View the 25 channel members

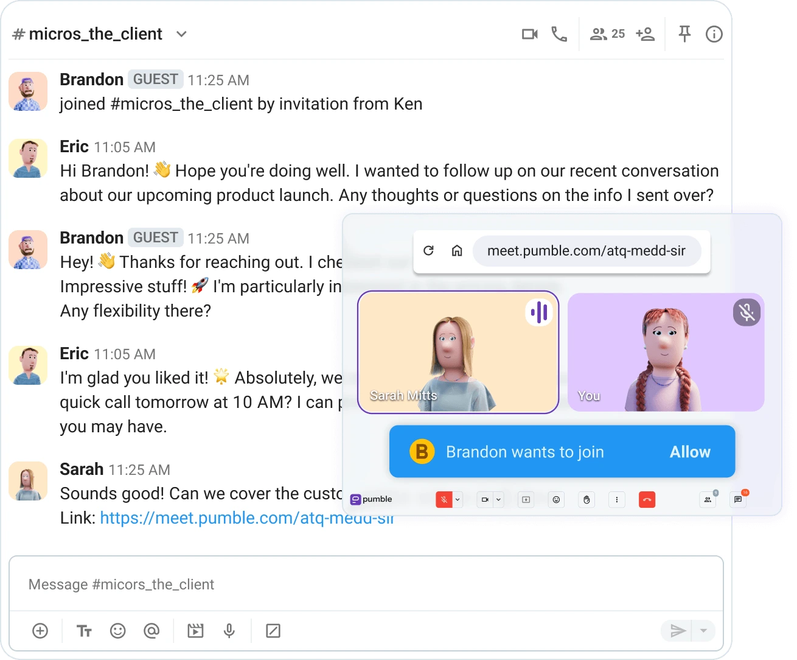pos(607,34)
